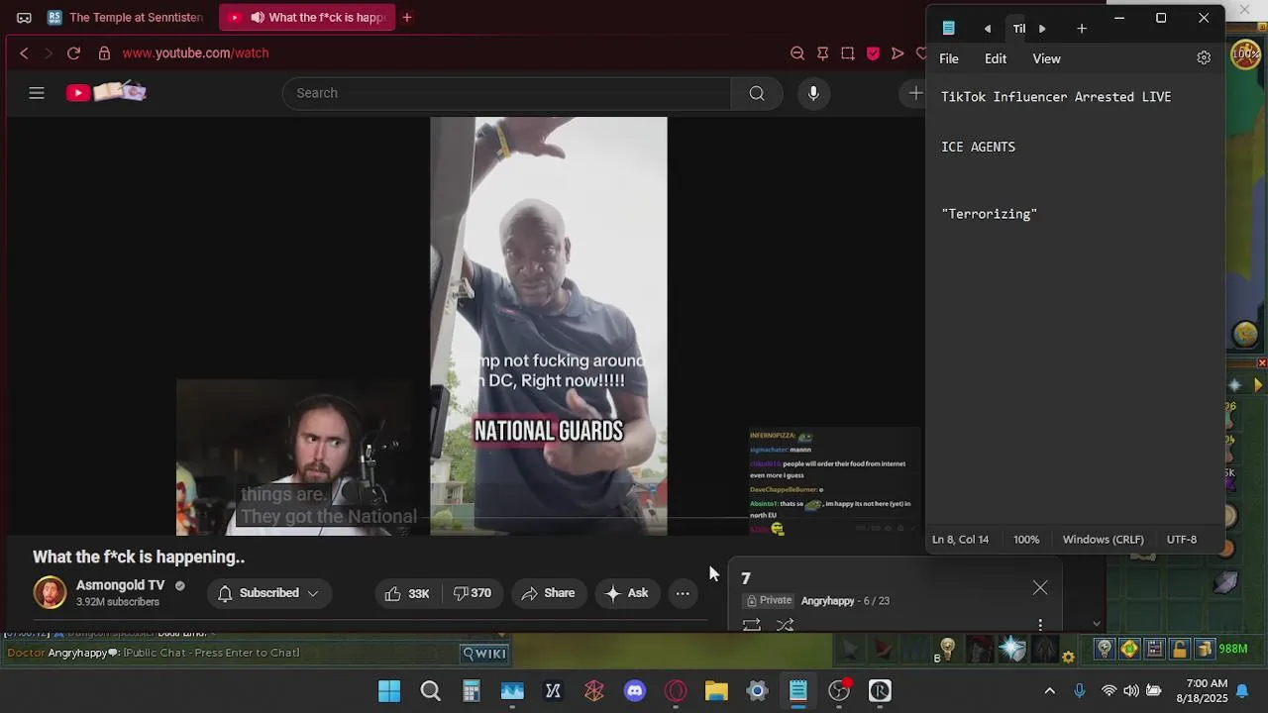Open the game coins pouch icon
1268x713 pixels.
[x=1204, y=650]
